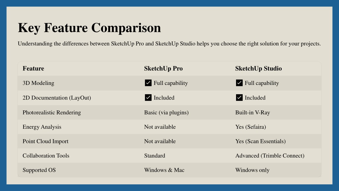Click the Basic (via plugins) cell

point(166,112)
